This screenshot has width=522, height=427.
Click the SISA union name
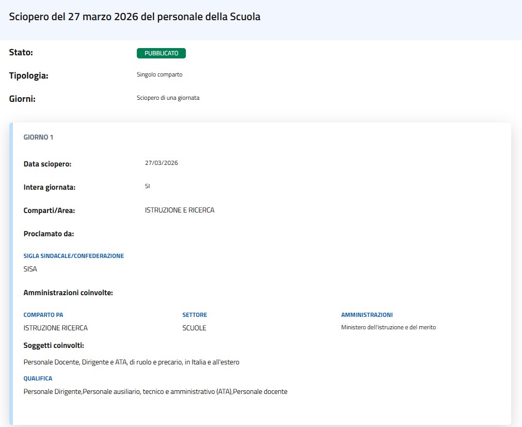pyautogui.click(x=30, y=269)
